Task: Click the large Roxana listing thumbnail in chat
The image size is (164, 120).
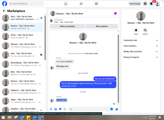Action: click(83, 36)
